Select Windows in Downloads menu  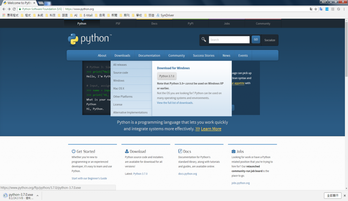click(131, 81)
